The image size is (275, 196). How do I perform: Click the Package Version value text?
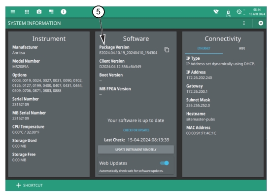pos(128,53)
